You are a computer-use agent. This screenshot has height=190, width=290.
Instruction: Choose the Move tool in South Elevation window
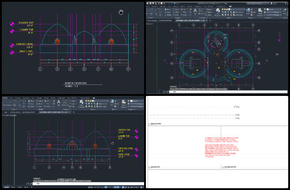tap(31, 101)
